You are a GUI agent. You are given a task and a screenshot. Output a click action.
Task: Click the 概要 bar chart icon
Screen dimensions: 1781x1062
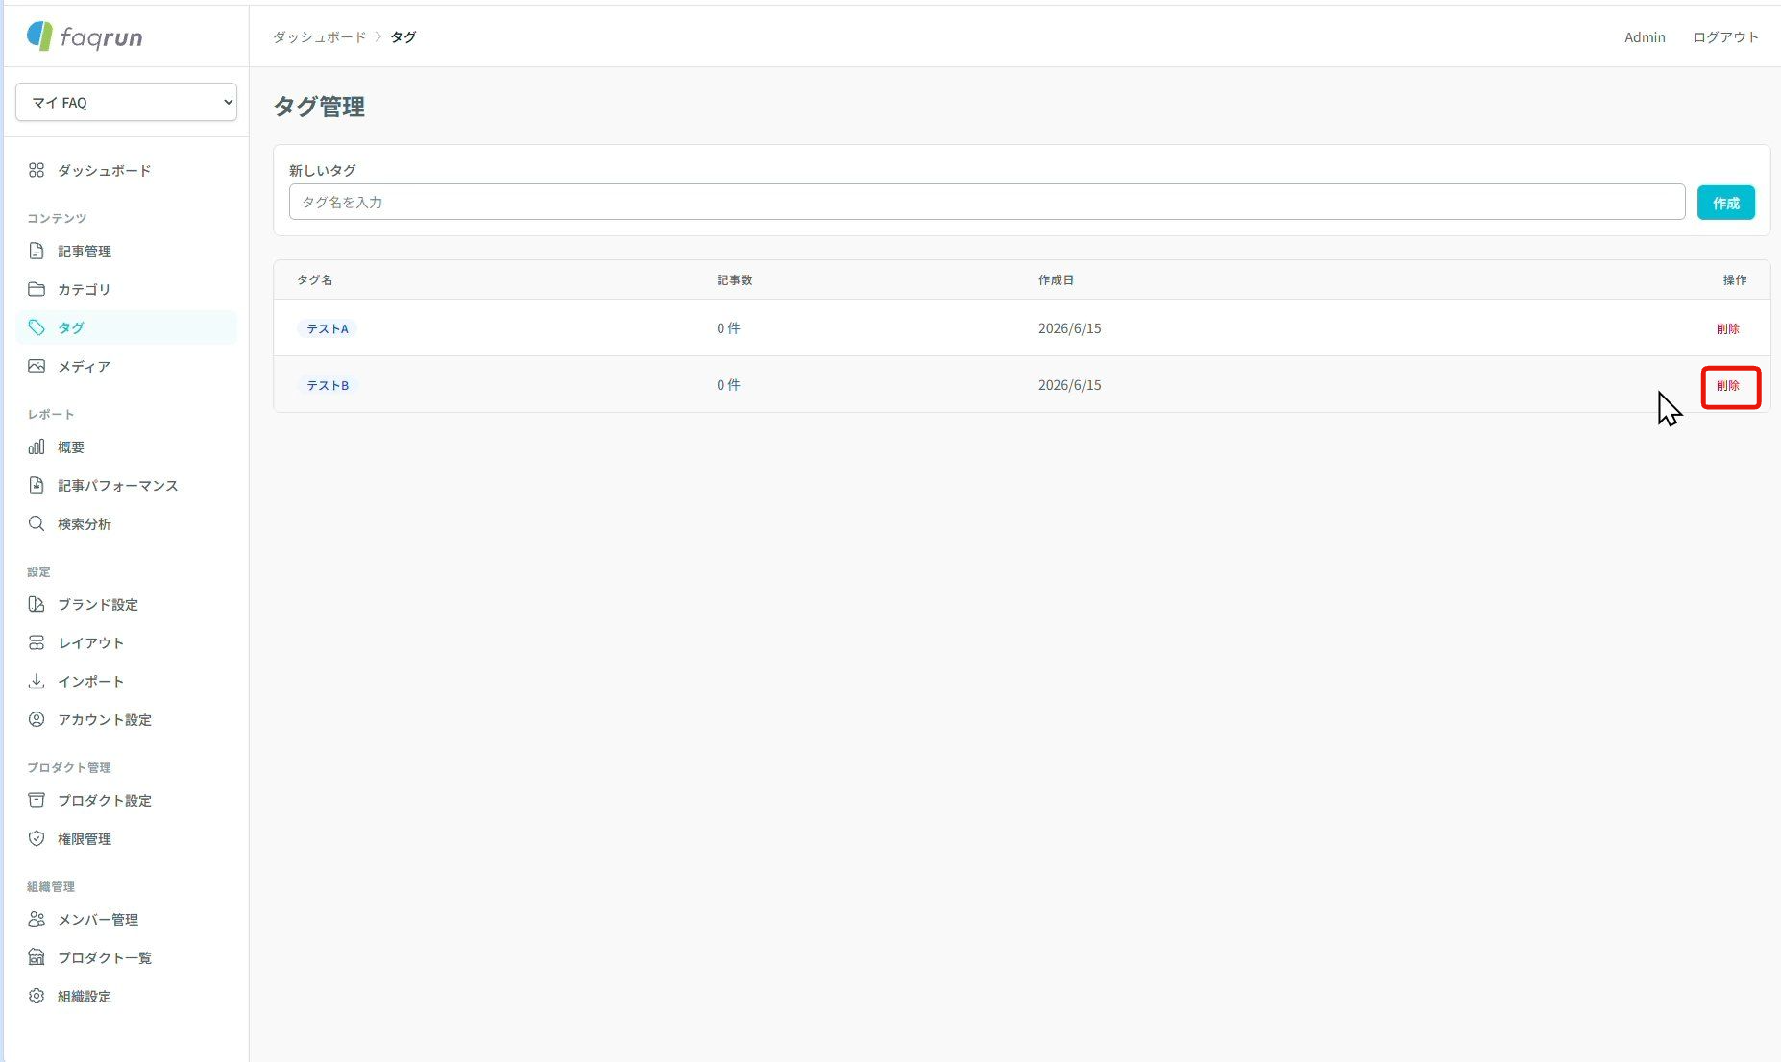pos(37,447)
